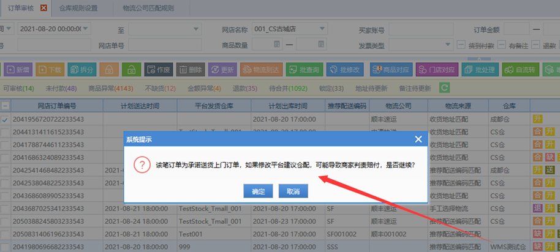Click 取消 in the 系统提示 dialog
Screen dimensions: 560x252
(293, 191)
